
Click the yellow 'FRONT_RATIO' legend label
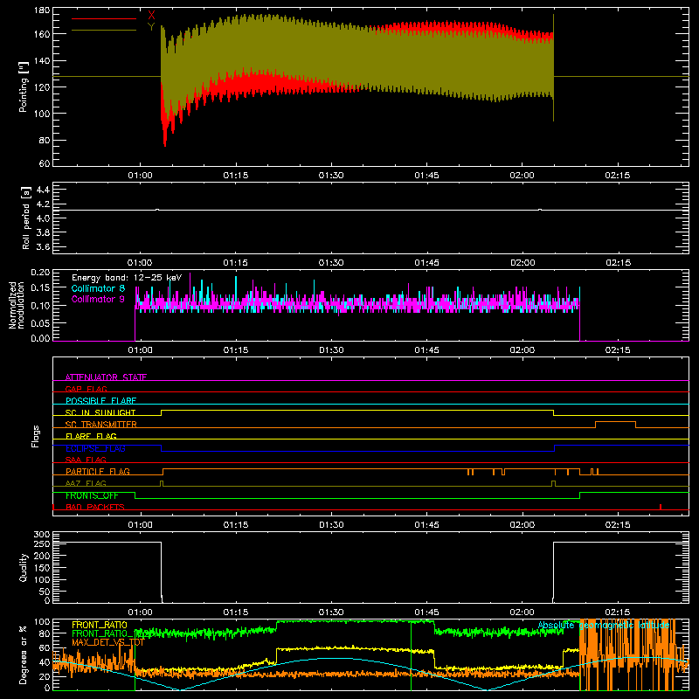tap(100, 625)
